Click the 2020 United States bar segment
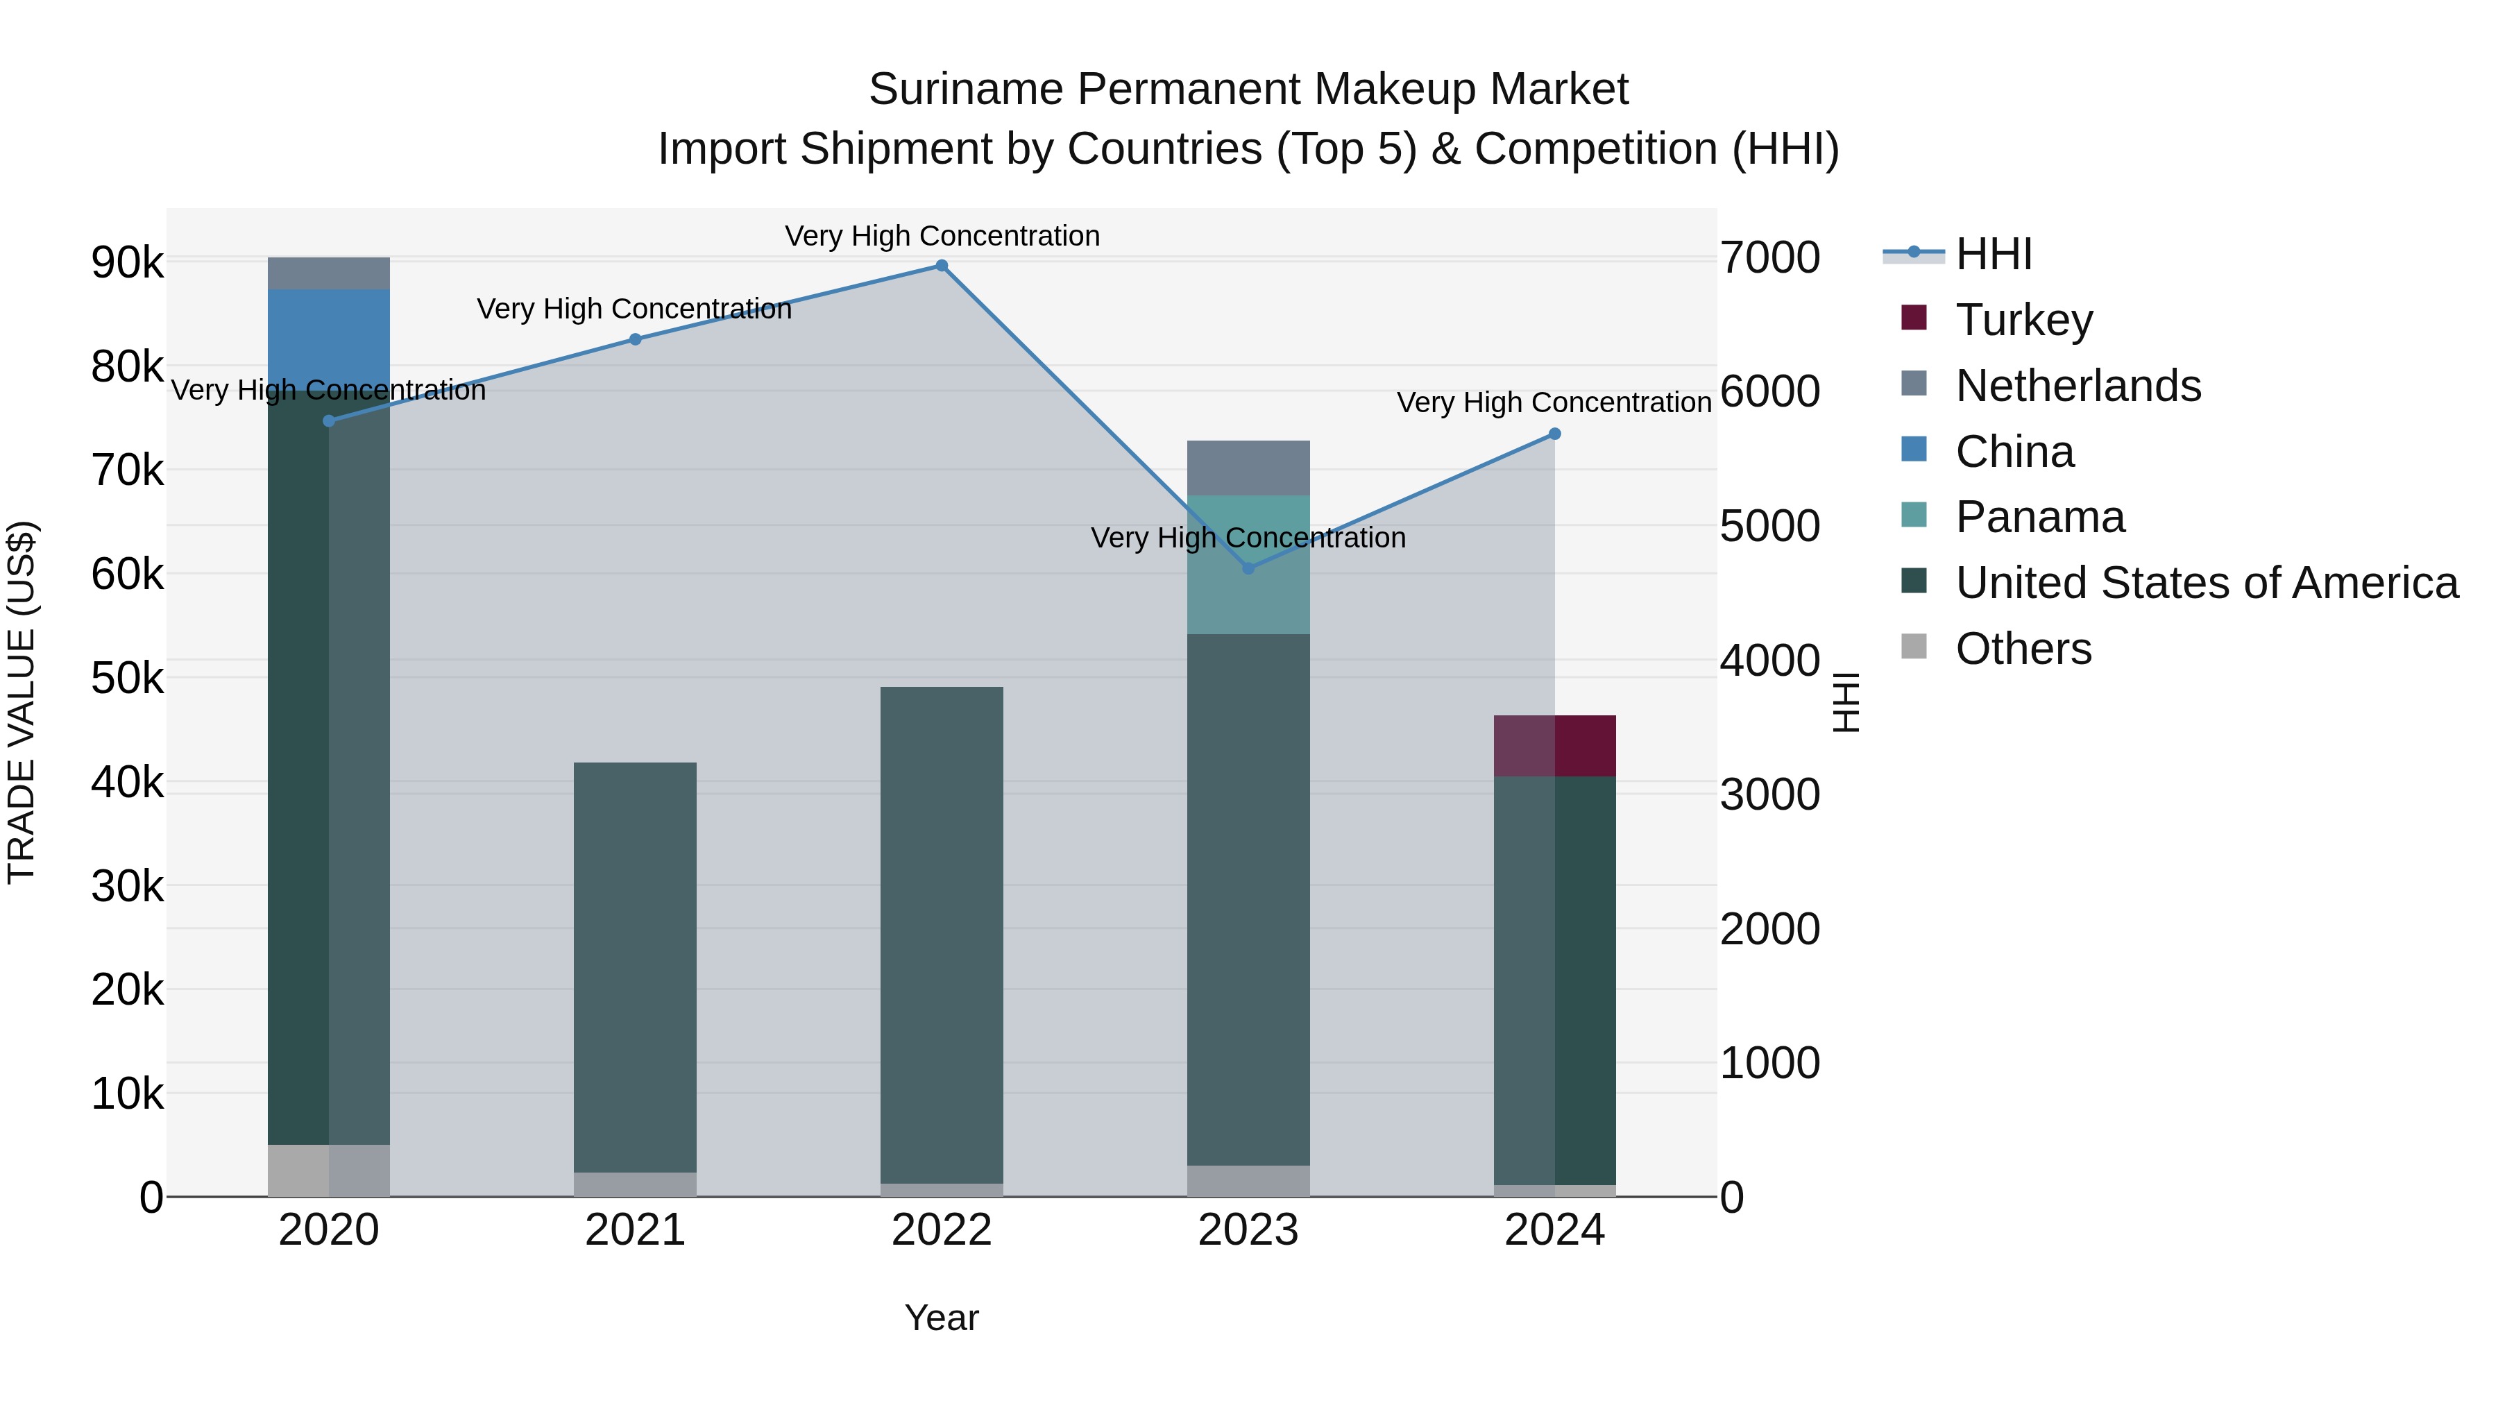This screenshot has width=2498, height=1405. [x=329, y=767]
